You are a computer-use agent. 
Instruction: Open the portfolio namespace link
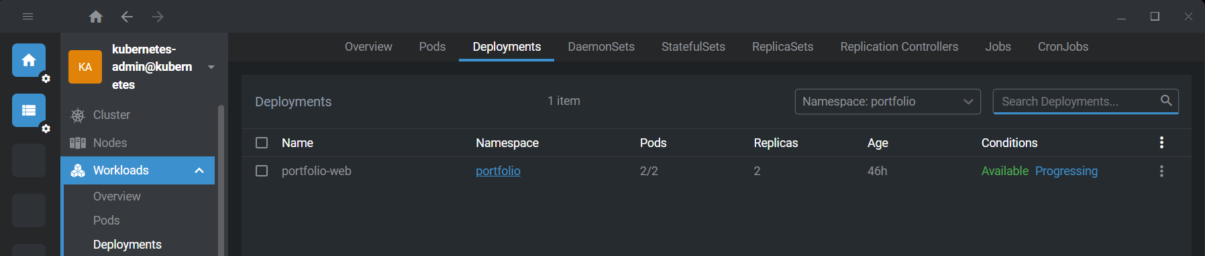point(498,171)
